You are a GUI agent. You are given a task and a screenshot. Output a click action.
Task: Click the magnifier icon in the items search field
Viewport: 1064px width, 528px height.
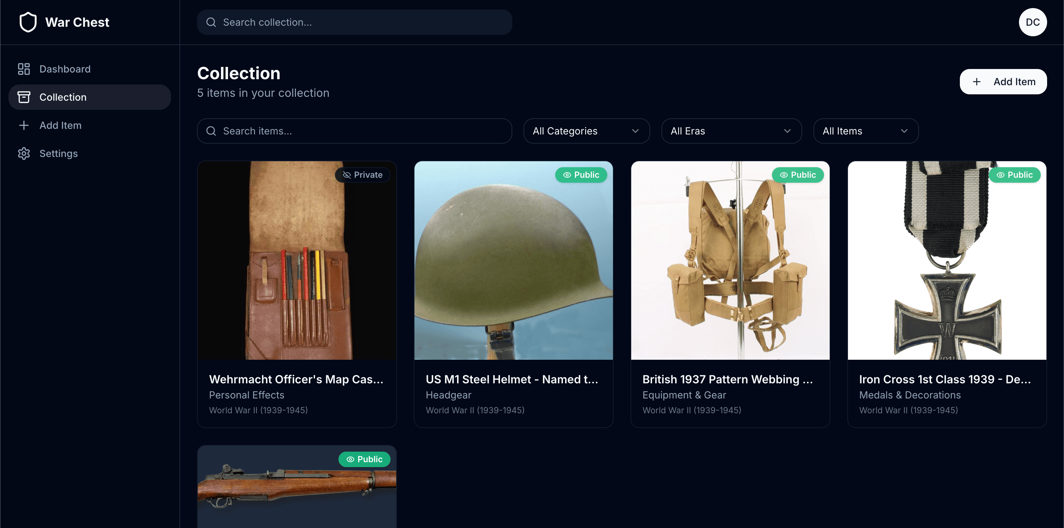click(211, 131)
